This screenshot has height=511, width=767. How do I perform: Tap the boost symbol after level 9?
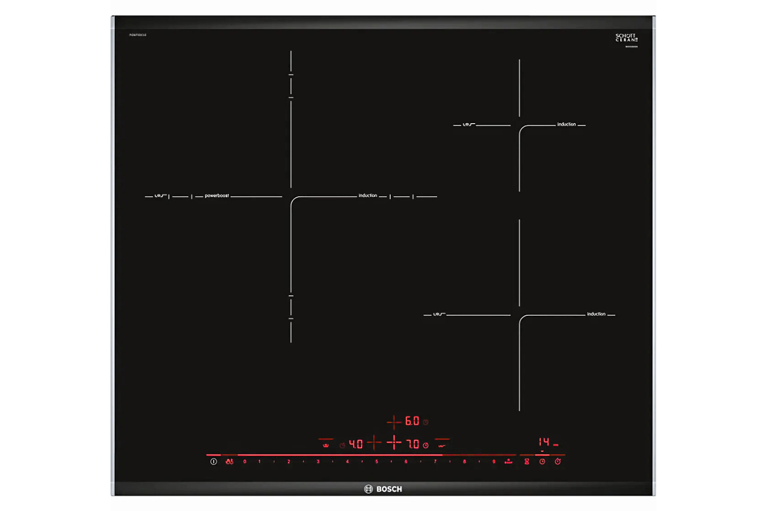pos(508,461)
